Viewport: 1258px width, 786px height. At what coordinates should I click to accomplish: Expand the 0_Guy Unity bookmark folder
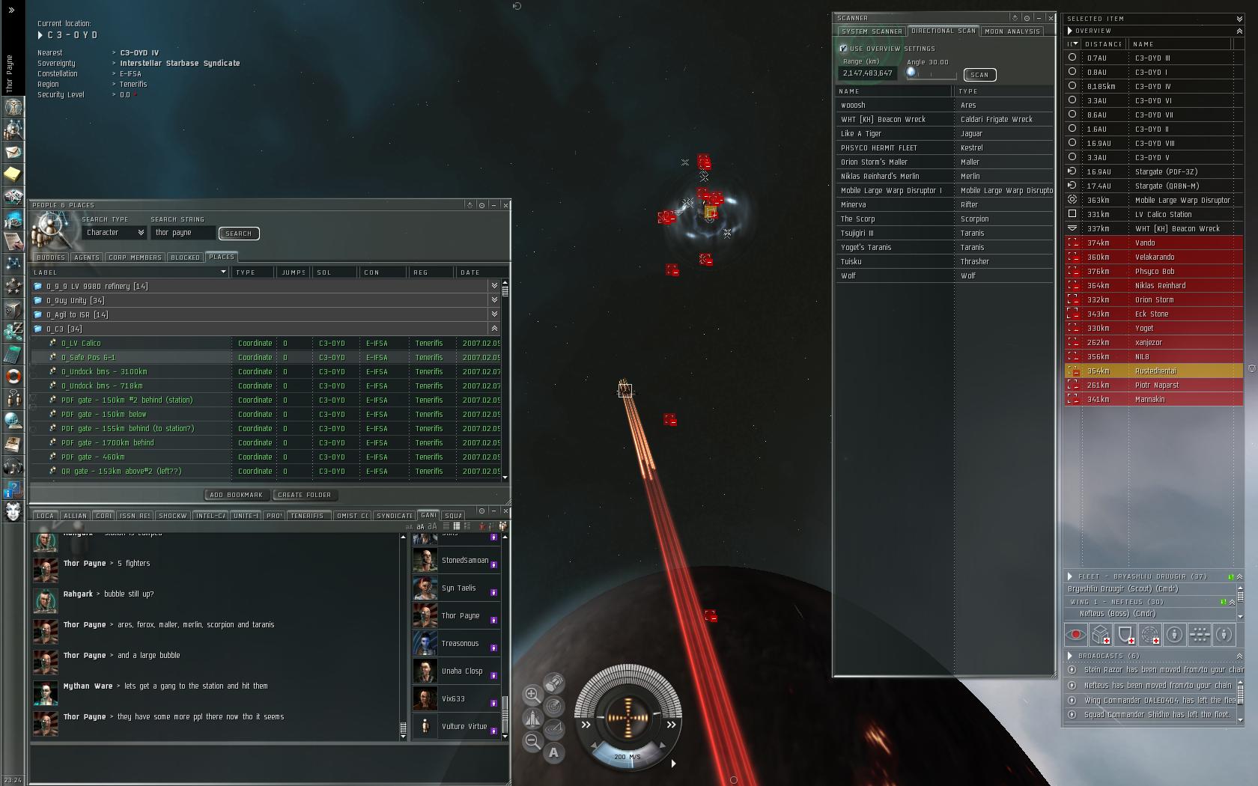point(494,300)
